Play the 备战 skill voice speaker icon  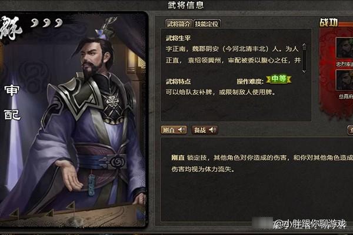click(x=212, y=130)
